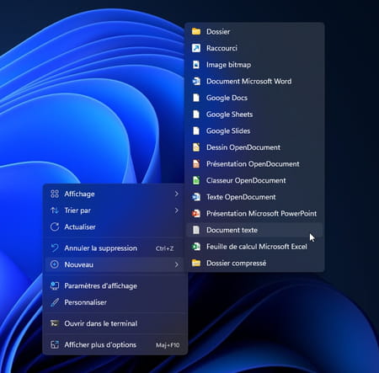This screenshot has height=373, width=379.
Task: Click the yellow Dossier folder icon
Action: 196,31
